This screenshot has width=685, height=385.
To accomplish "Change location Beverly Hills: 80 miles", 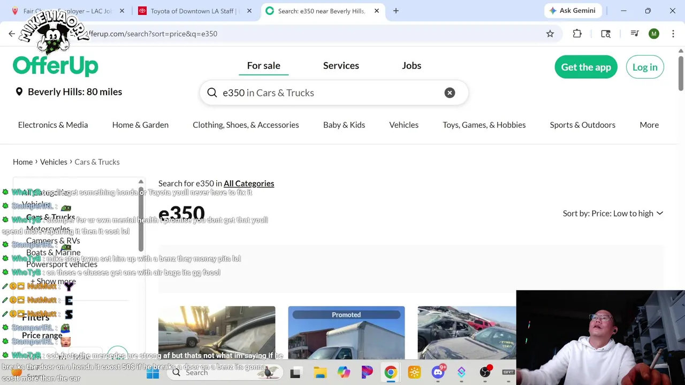I will tap(75, 92).
